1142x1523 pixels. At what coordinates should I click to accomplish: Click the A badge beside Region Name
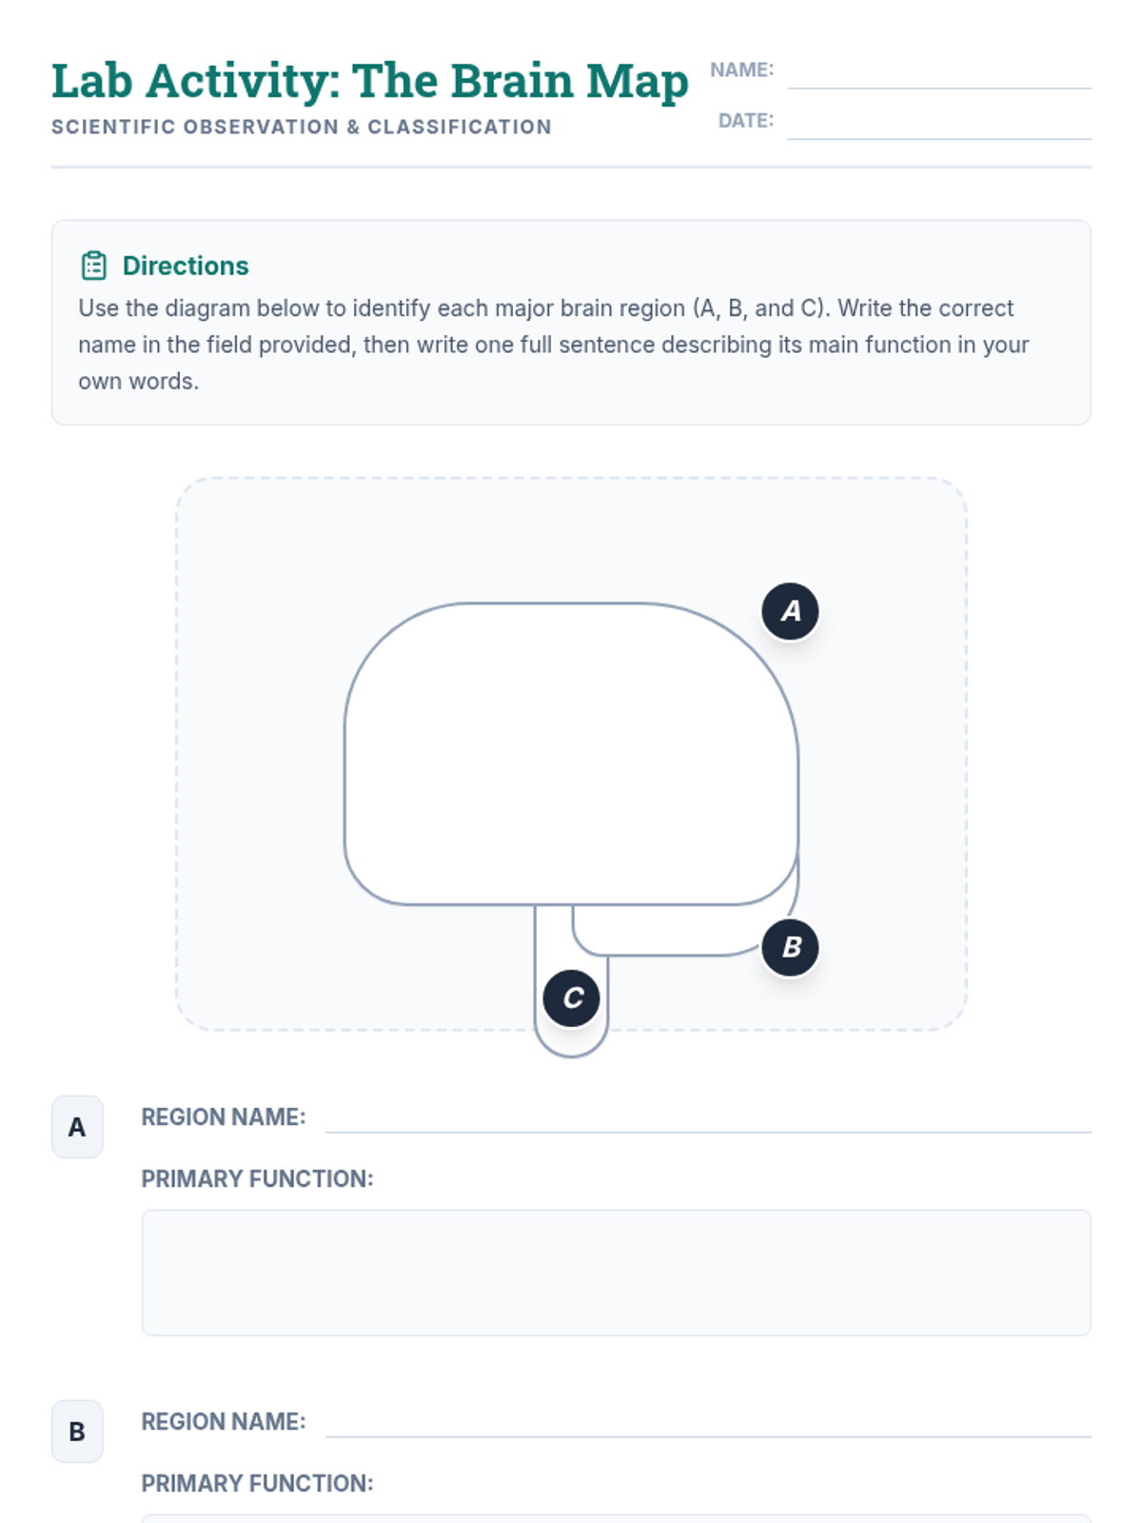pyautogui.click(x=77, y=1127)
